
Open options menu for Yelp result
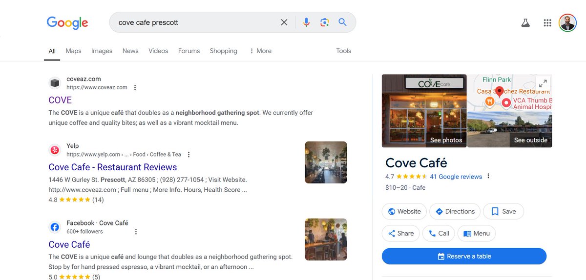click(x=189, y=155)
